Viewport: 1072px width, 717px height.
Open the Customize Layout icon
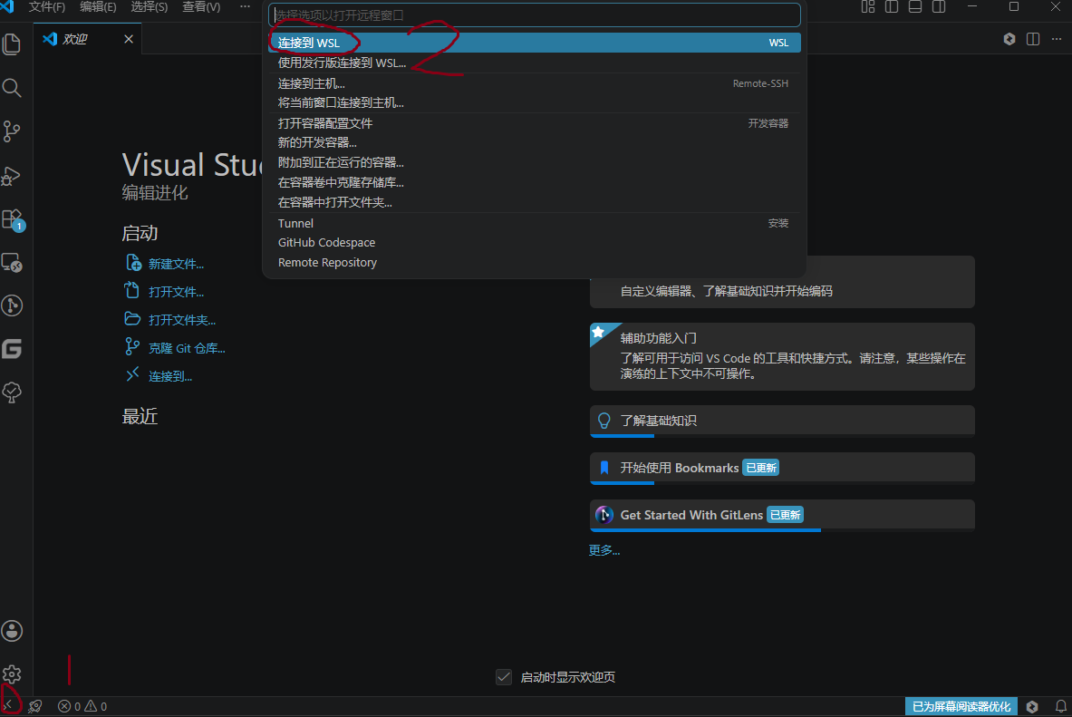(x=867, y=7)
